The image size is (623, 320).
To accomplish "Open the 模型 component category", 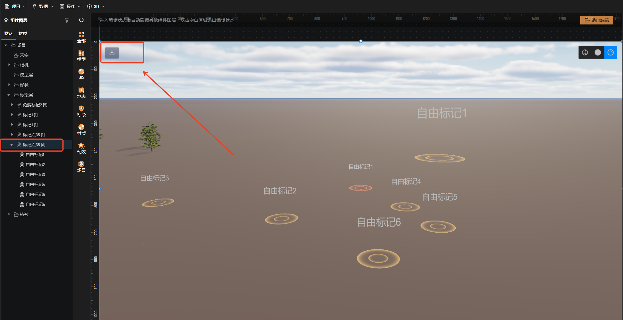I will pyautogui.click(x=81, y=55).
